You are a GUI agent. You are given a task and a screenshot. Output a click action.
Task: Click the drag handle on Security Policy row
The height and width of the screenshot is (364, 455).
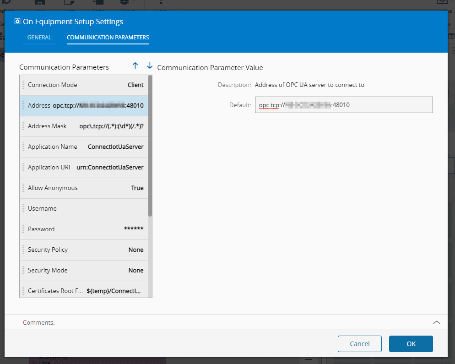click(x=23, y=250)
